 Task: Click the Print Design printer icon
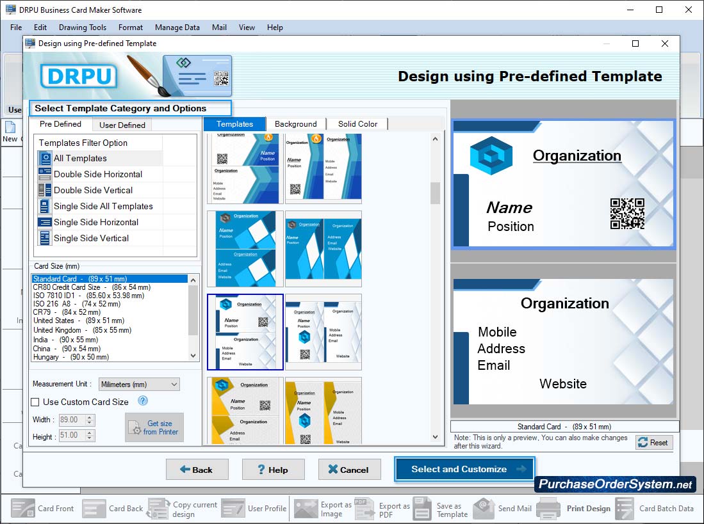(x=548, y=508)
